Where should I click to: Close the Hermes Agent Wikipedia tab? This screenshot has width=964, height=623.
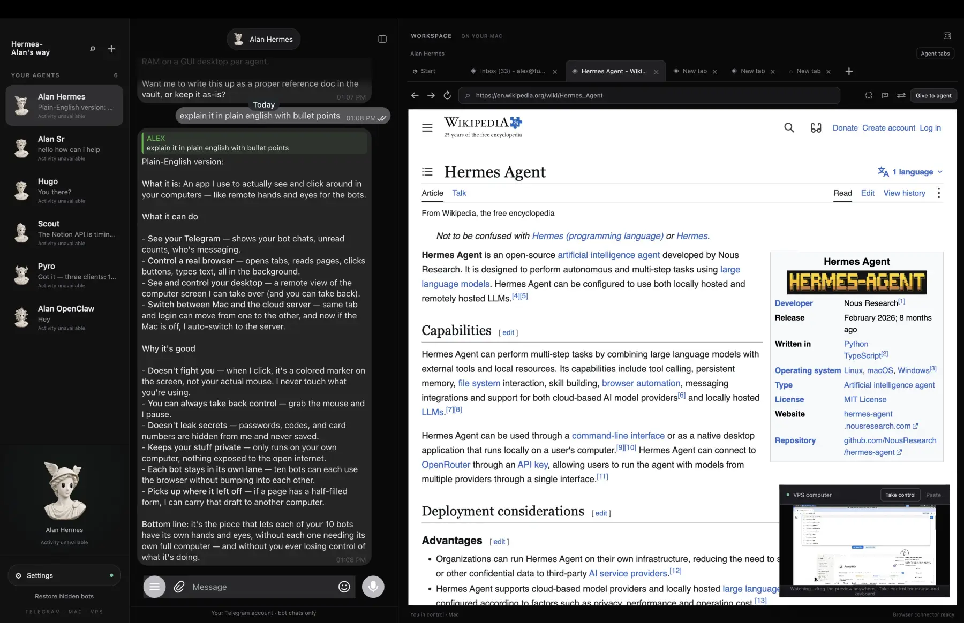656,72
